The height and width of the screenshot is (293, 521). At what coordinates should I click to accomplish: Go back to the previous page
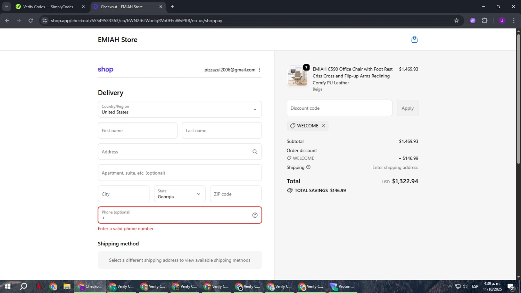(7, 20)
